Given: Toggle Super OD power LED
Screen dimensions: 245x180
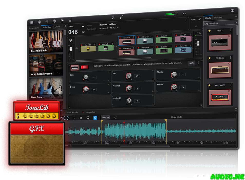Looking at the screenshot, I should 82,45.
